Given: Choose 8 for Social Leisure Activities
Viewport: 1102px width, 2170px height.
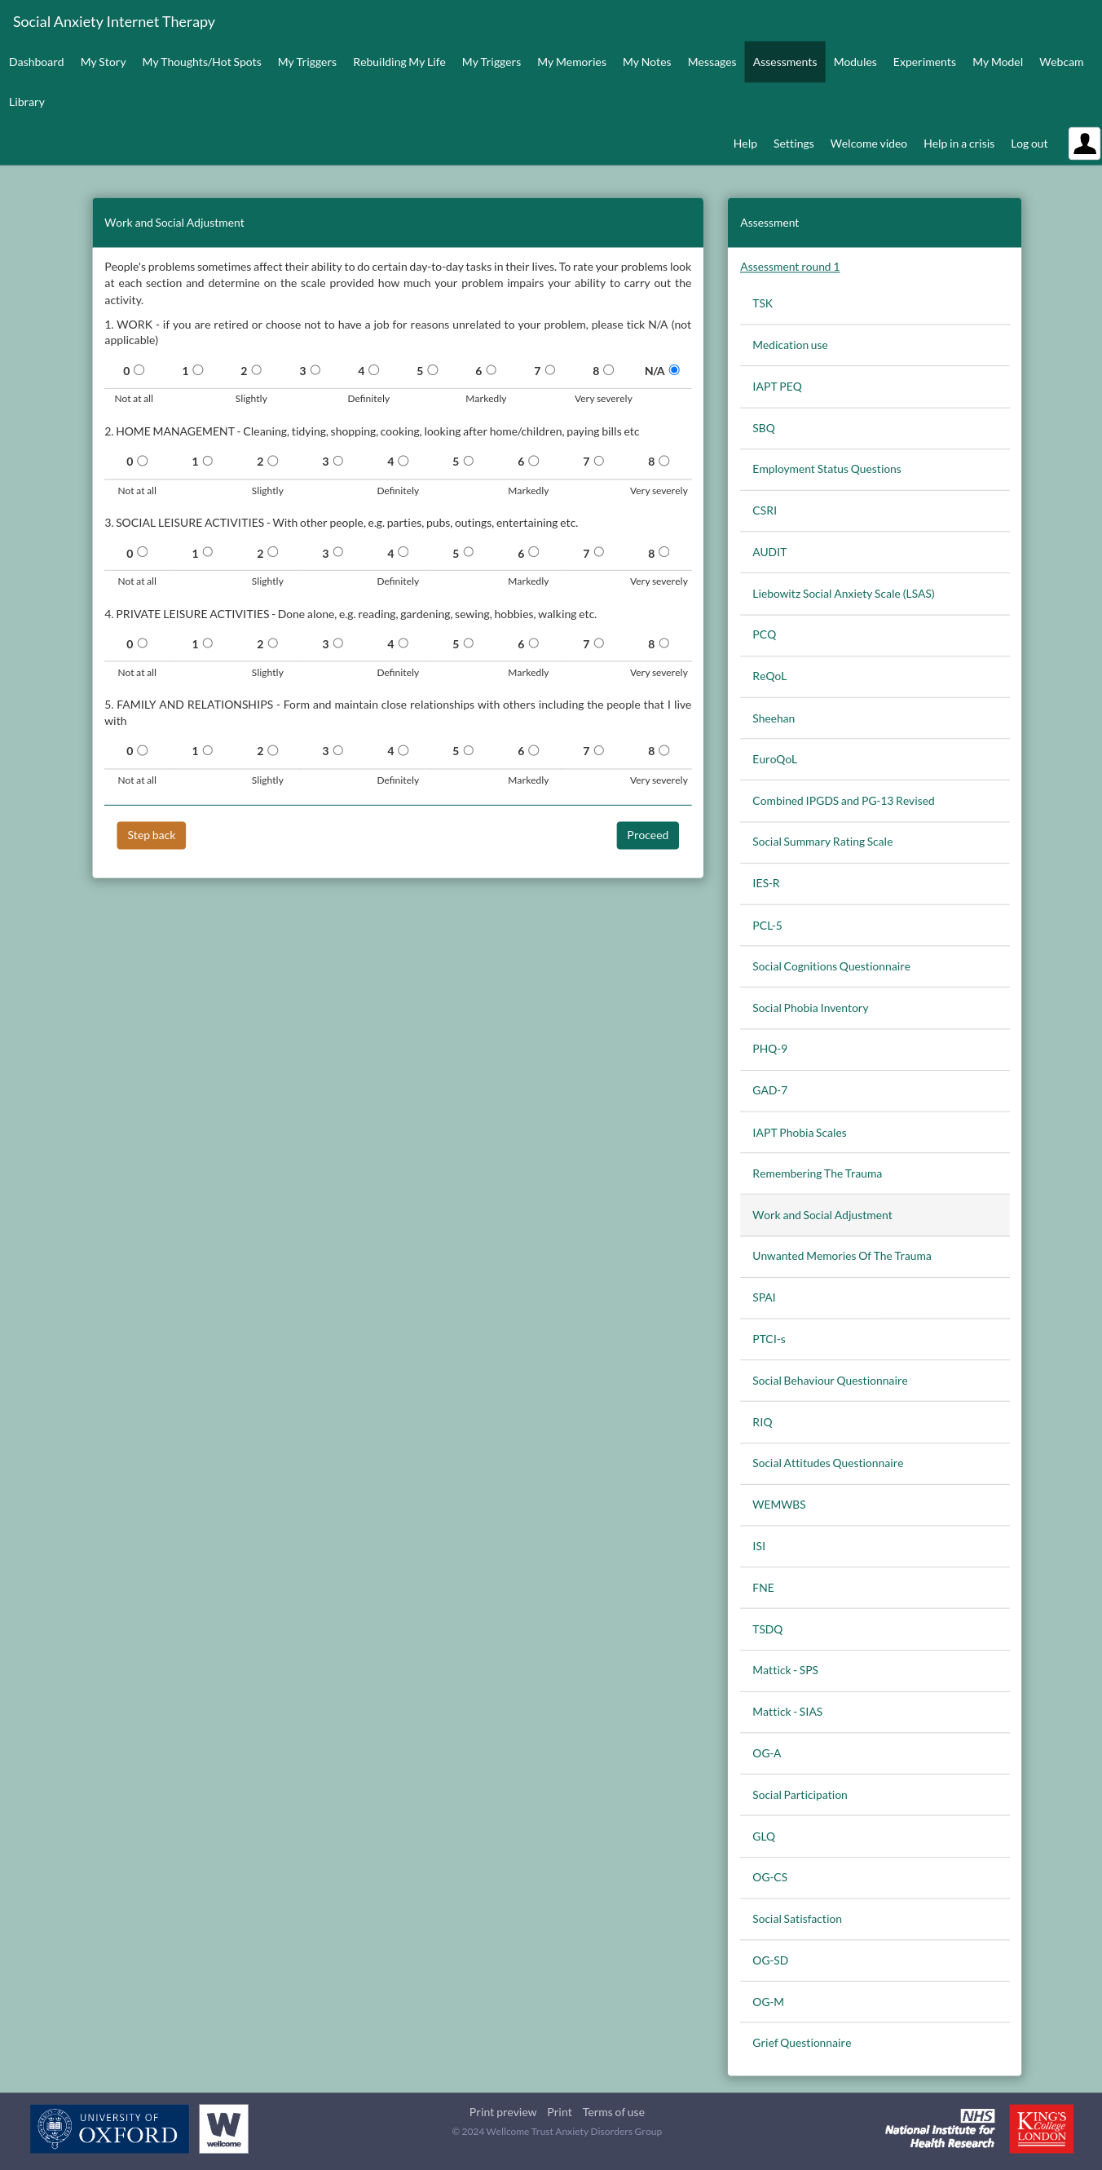Looking at the screenshot, I should (x=663, y=552).
